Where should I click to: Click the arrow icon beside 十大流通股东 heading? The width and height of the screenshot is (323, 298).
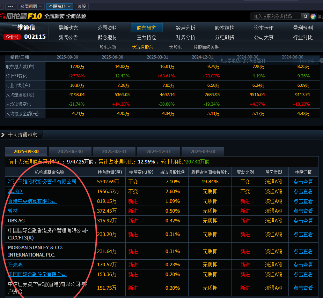[3, 135]
